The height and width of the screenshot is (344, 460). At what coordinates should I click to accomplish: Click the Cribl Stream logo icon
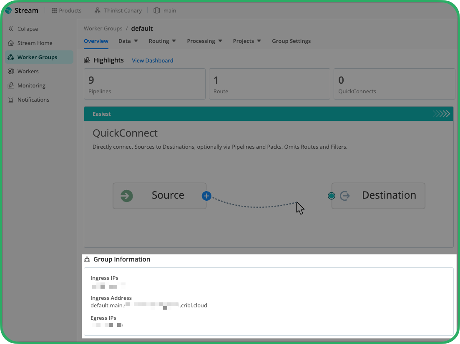[x=8, y=10]
